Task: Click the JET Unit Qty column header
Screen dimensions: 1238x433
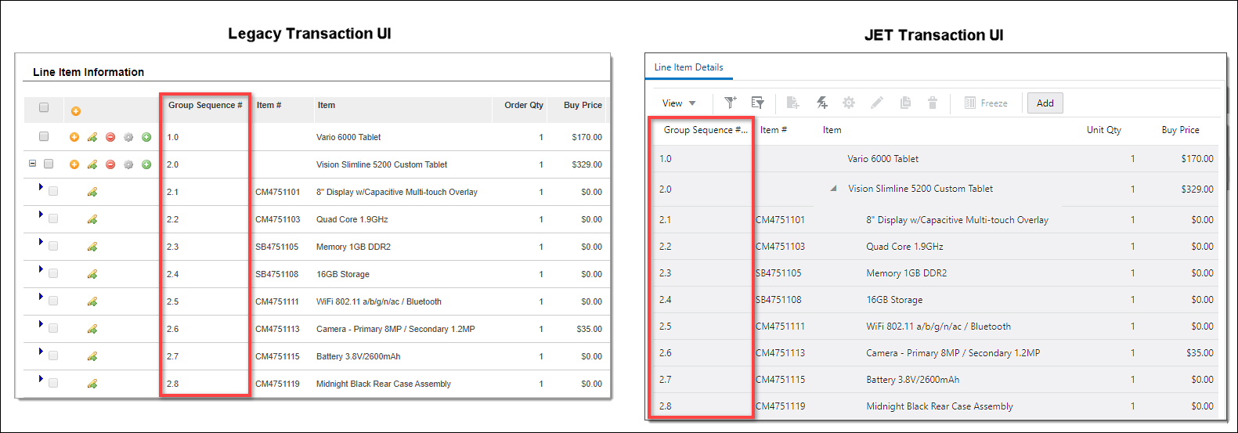Action: [x=1104, y=130]
